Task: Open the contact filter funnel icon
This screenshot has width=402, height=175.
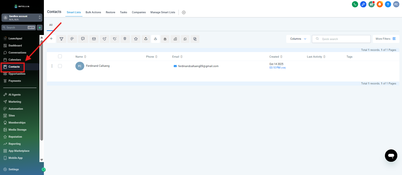Action: [x=62, y=39]
